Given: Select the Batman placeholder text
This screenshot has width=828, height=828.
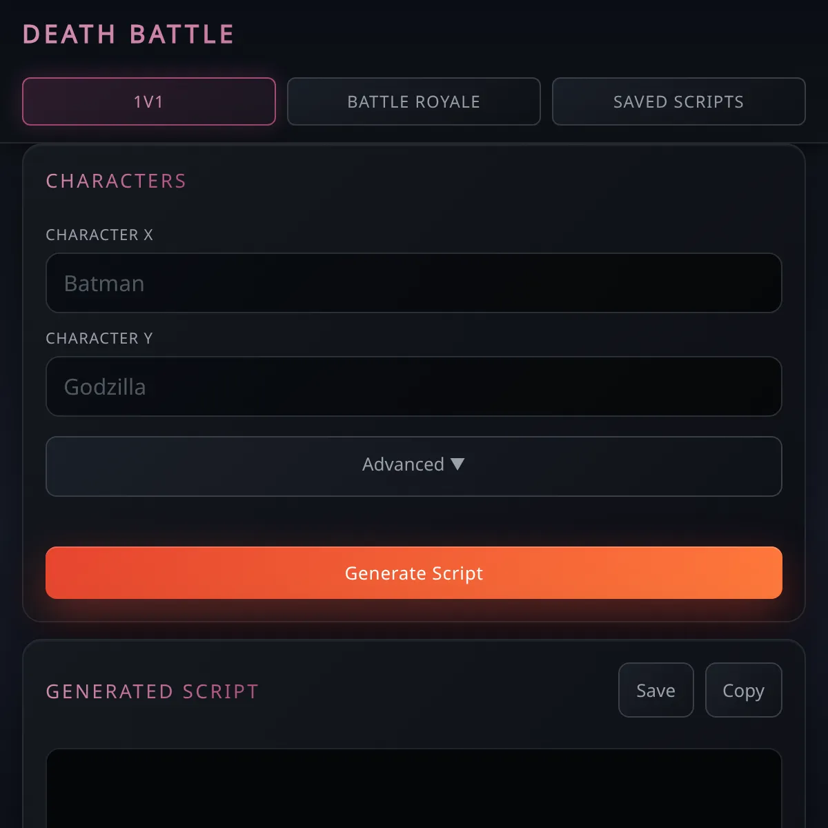Looking at the screenshot, I should click(104, 284).
